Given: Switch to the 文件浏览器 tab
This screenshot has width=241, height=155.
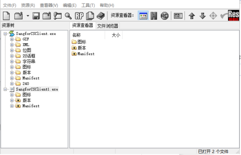Looking at the screenshot, I should (x=107, y=26).
